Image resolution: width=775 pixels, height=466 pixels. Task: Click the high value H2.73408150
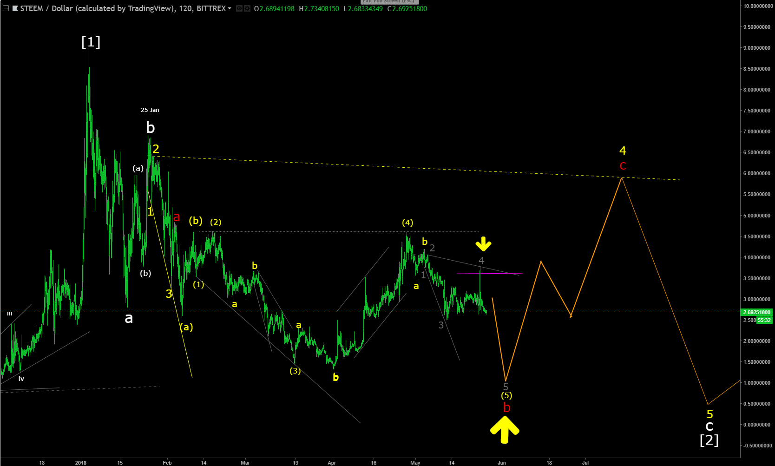(319, 8)
